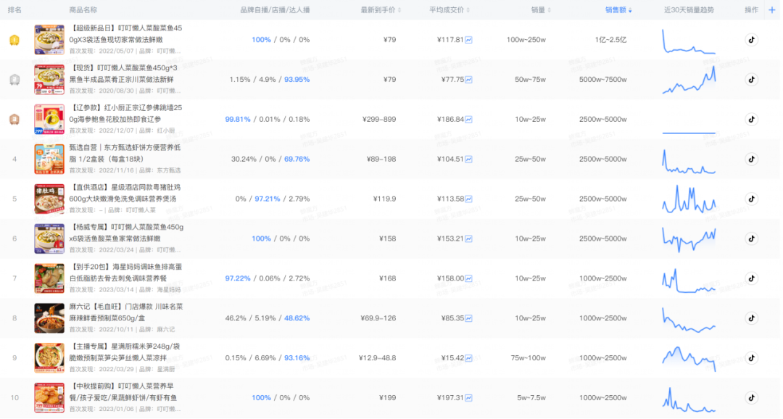The image size is (783, 419).
Task: Open product 麻六记 毛血旺
Action: click(x=127, y=312)
